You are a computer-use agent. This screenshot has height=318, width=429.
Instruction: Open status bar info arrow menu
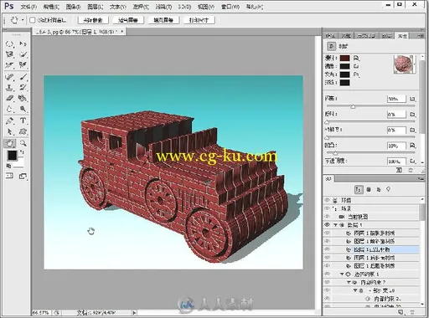(x=134, y=313)
